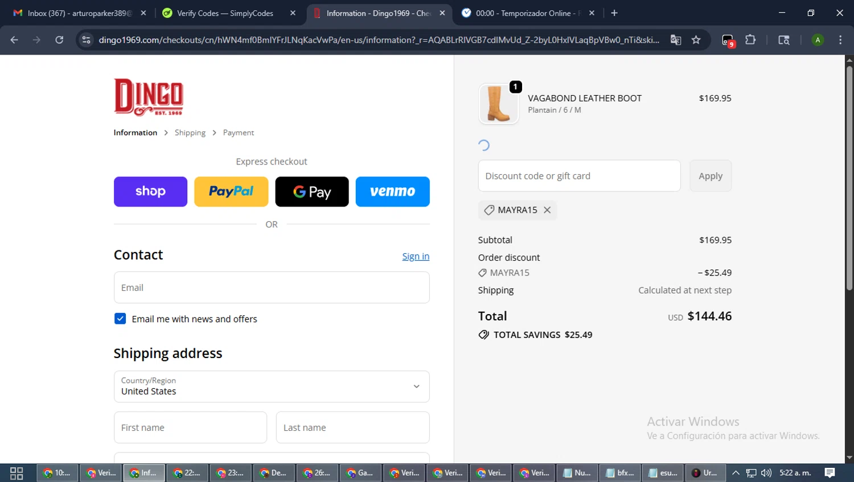This screenshot has width=854, height=482.
Task: Reload the checkout page
Action: point(59,40)
